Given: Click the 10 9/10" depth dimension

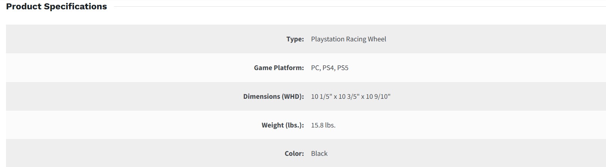Looking at the screenshot, I should (x=378, y=97).
